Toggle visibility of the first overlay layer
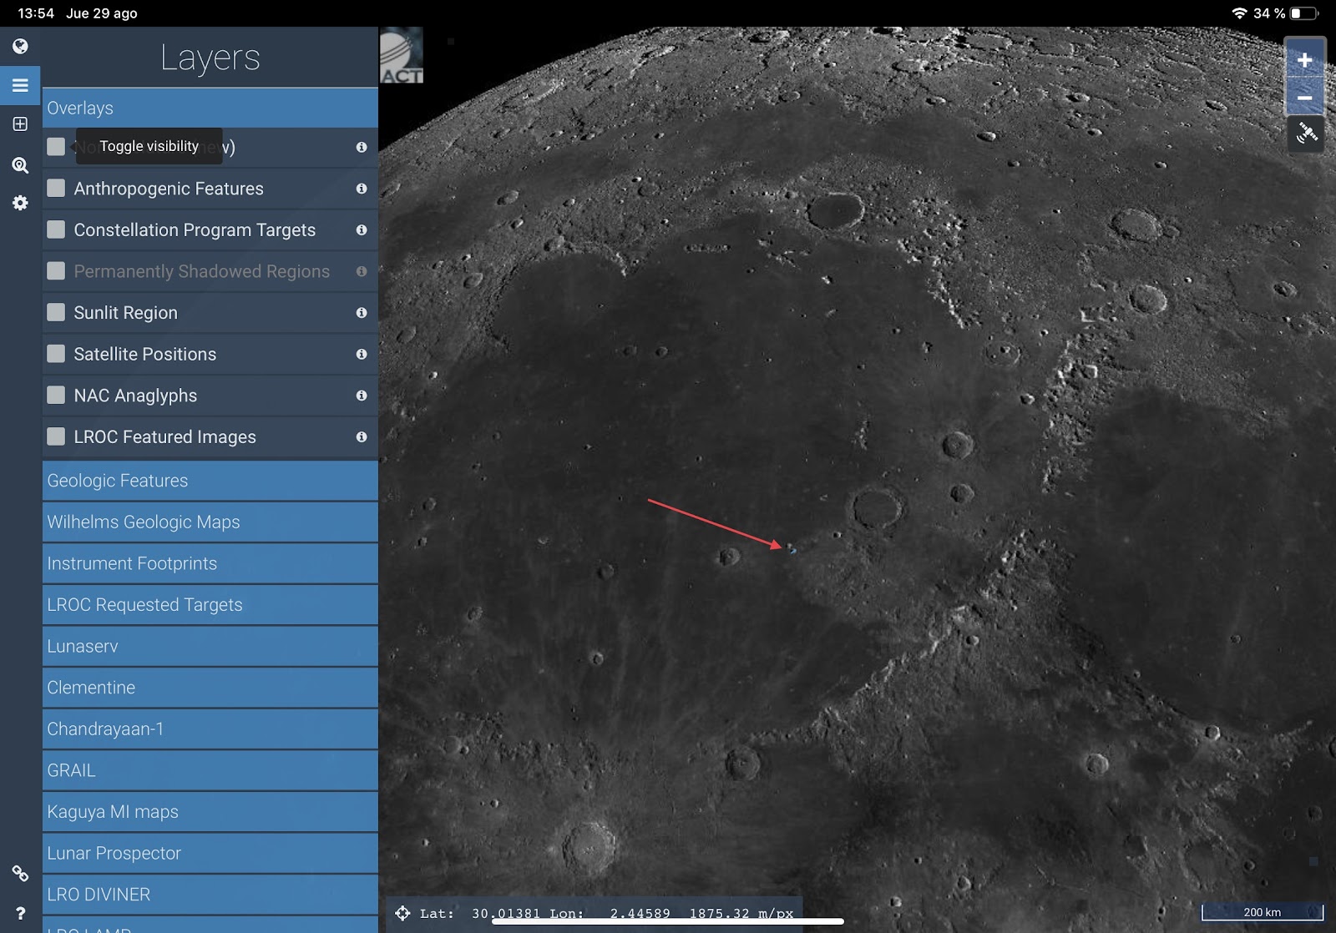 click(56, 146)
